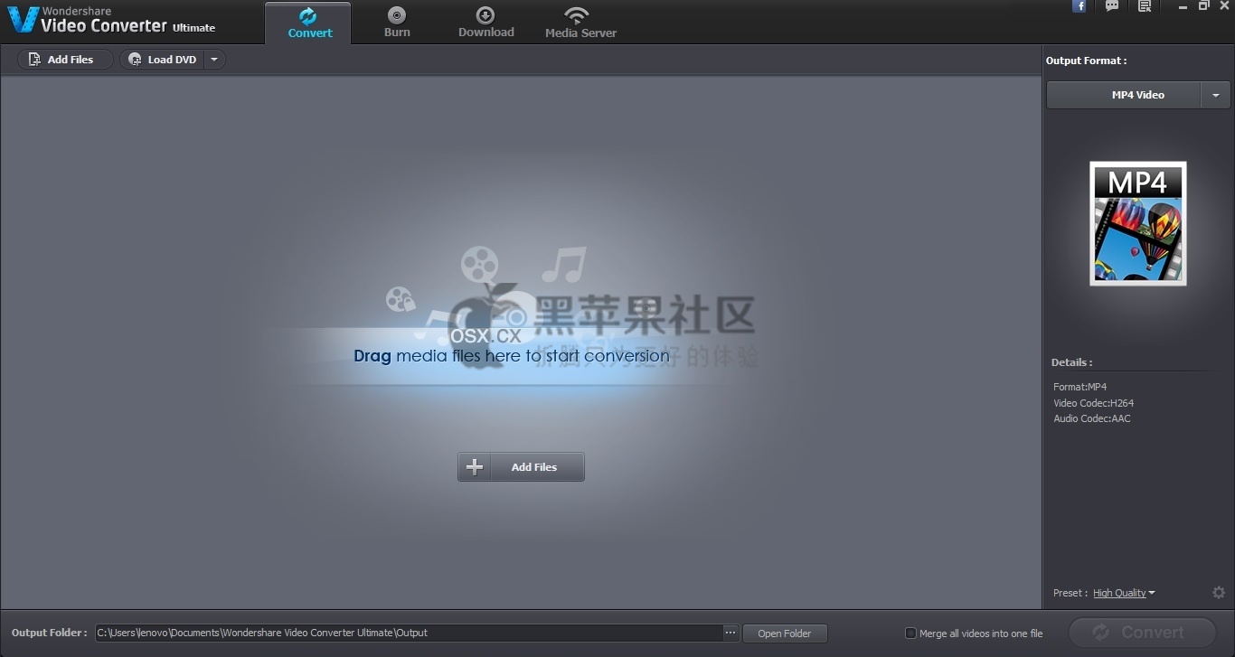
Task: Go to the Download tab
Action: [486, 23]
